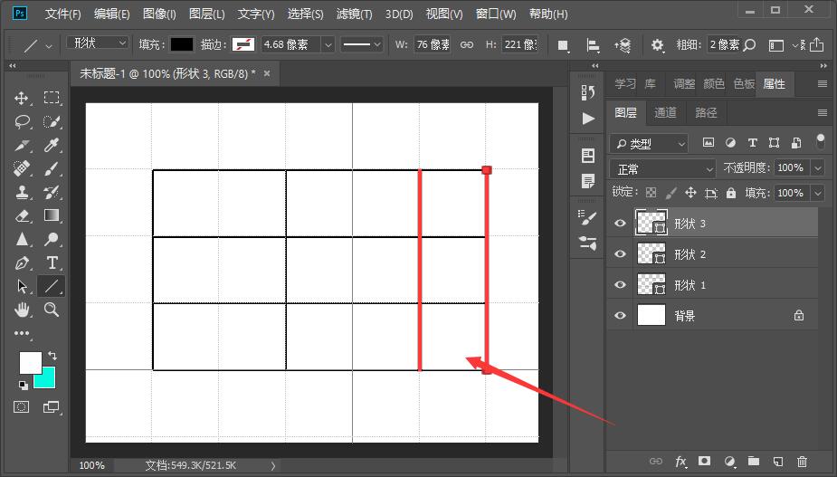The image size is (837, 477).
Task: Open the layer filter type dropdown
Action: coord(649,144)
